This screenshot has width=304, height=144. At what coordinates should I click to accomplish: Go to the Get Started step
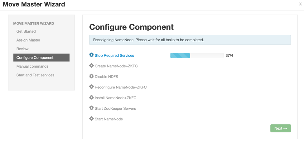pos(26,31)
